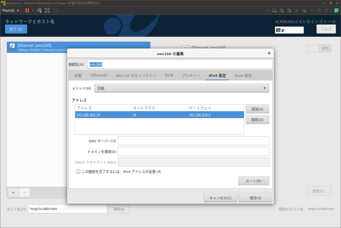Click the DNS サーバー input field
341x228 pixels.
pyautogui.click(x=193, y=141)
